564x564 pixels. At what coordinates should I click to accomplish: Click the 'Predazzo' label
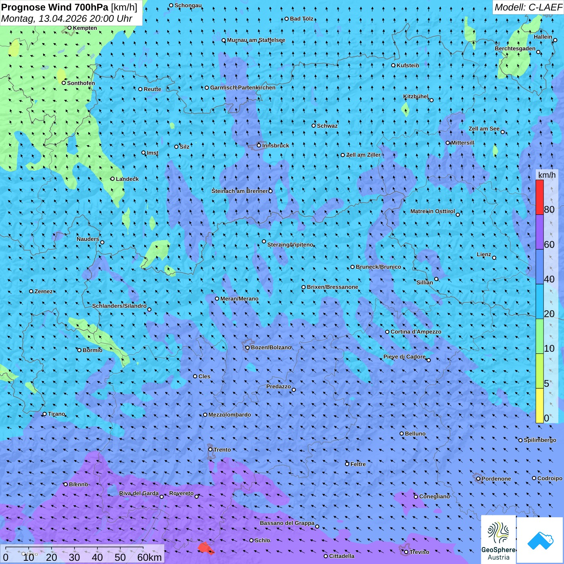(278, 386)
